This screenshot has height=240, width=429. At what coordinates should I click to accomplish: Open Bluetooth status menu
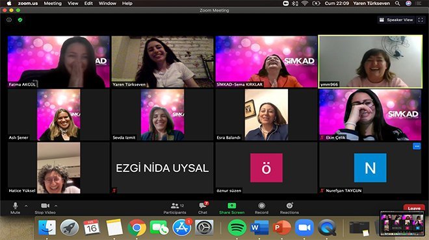[295, 3]
